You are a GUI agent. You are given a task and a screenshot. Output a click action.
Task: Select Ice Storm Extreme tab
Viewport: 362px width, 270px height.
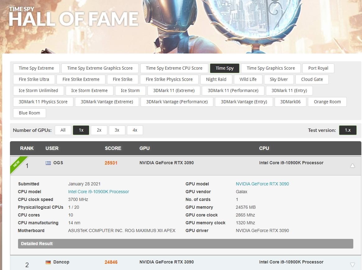click(89, 91)
